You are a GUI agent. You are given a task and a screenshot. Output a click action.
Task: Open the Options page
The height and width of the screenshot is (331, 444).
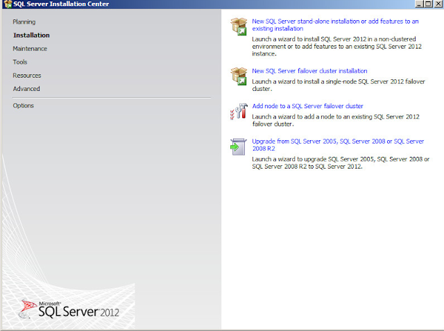(x=23, y=105)
